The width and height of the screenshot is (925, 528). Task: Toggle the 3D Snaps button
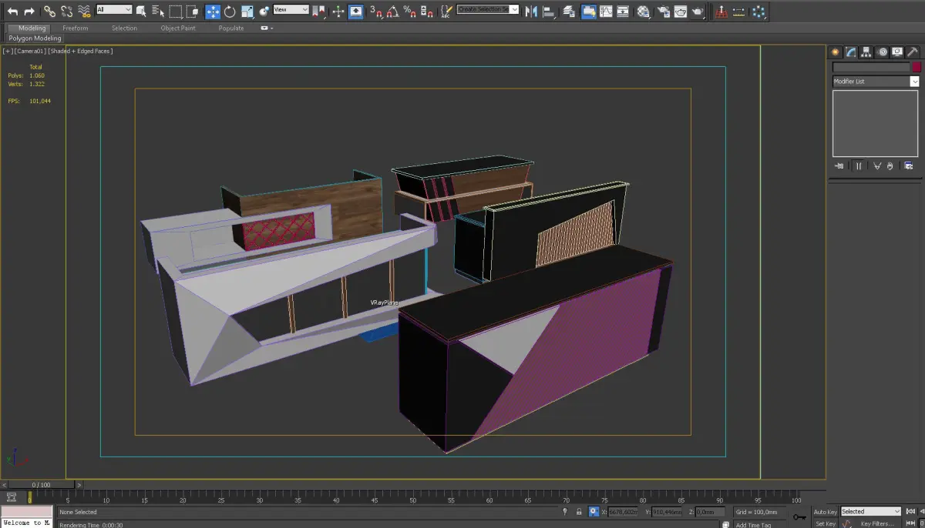(375, 11)
